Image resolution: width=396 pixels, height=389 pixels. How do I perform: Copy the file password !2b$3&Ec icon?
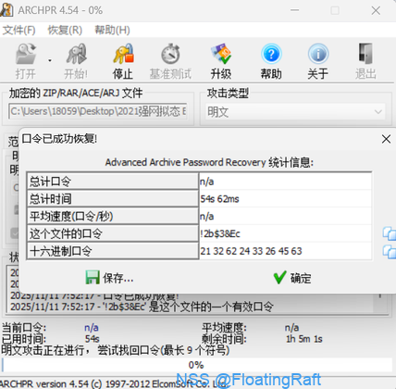click(390, 233)
